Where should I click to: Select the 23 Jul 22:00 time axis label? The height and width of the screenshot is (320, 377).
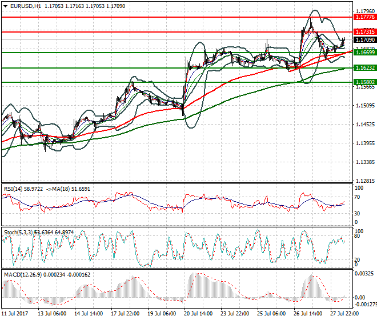coord(235,314)
